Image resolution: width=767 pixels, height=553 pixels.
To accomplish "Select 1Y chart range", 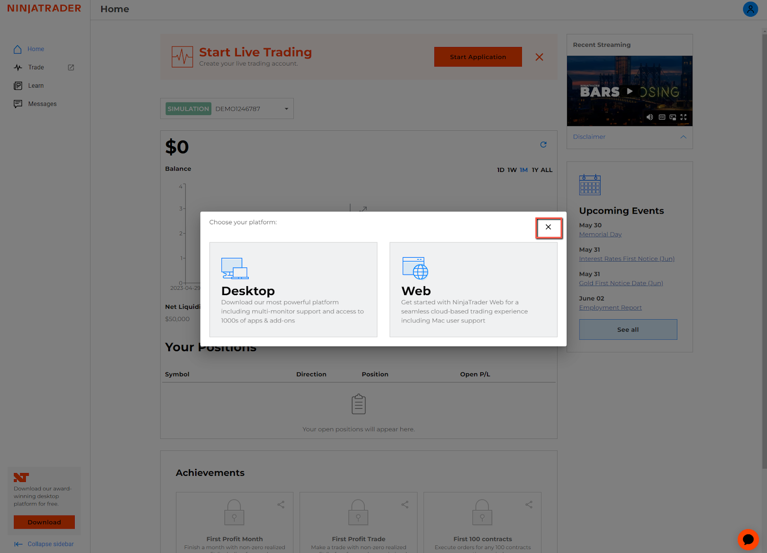I will tap(535, 170).
